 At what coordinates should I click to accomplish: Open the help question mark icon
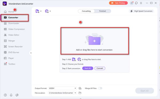(5, 95)
